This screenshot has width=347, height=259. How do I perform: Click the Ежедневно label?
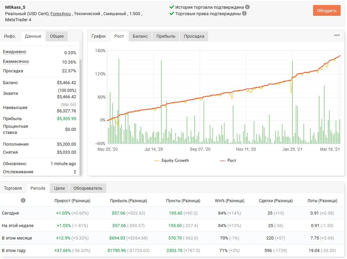[x=14, y=52]
